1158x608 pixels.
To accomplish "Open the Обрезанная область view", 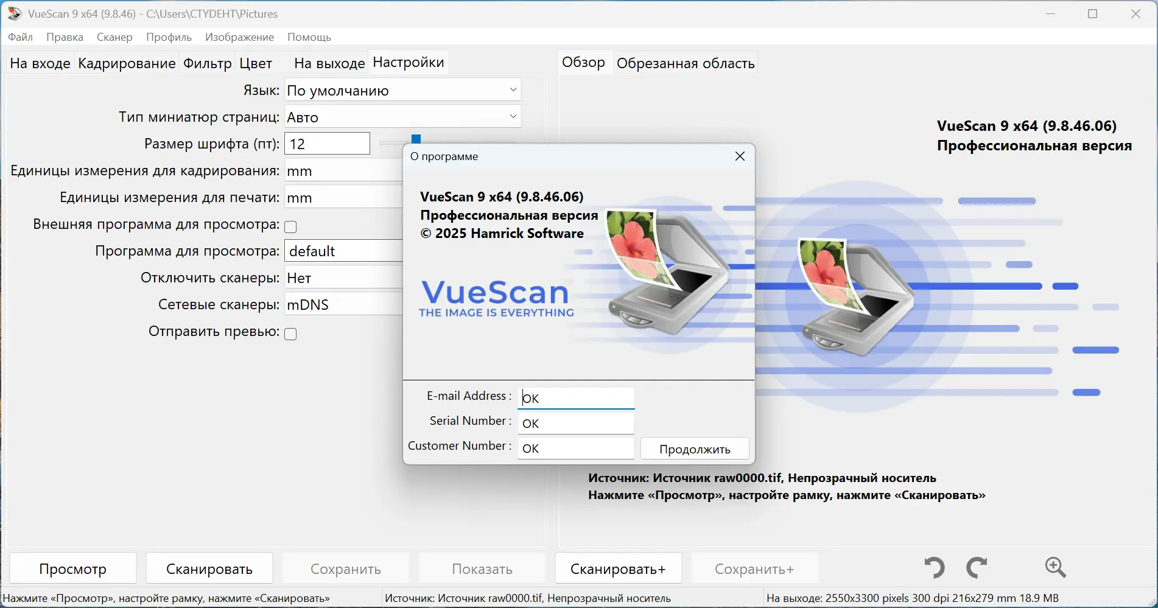I will click(685, 62).
